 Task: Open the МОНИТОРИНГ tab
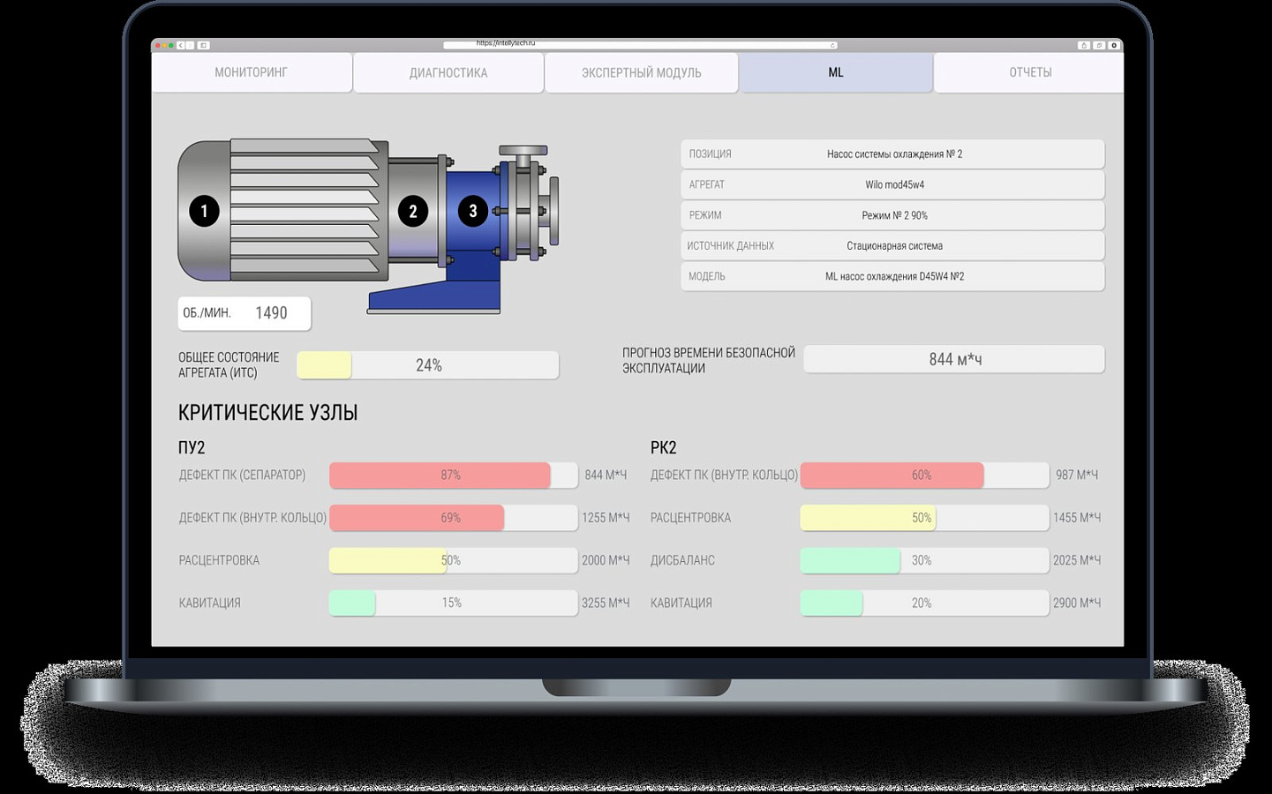coord(252,72)
